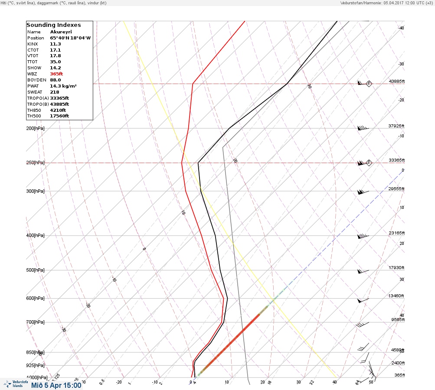Click the chart legend header 'Hiti (°C, svört lína)...'
Screen dimensions: 435x390
pyautogui.click(x=53, y=3)
